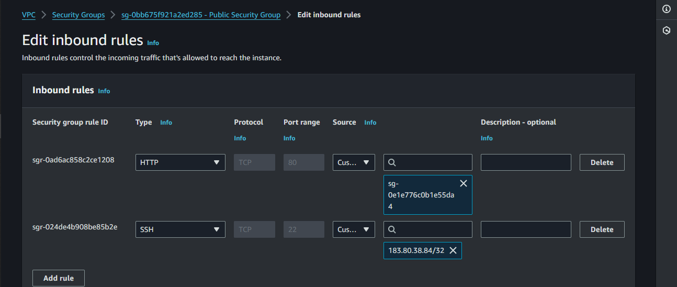Open Info link next to Edit inbound rules heading

tap(153, 42)
